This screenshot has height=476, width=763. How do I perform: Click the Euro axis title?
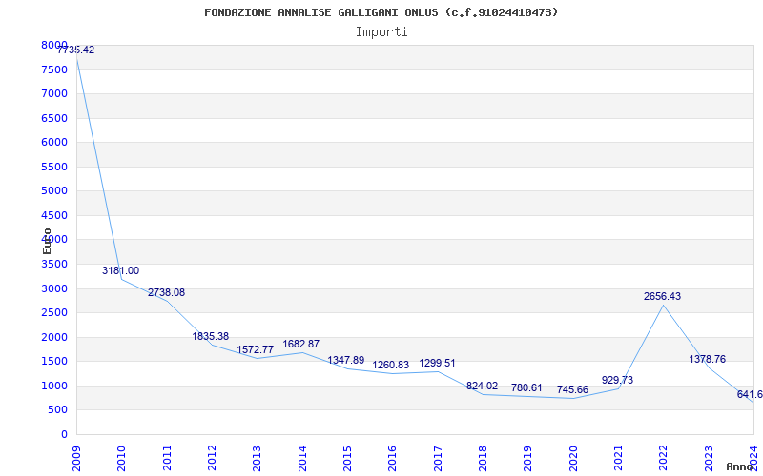47,241
